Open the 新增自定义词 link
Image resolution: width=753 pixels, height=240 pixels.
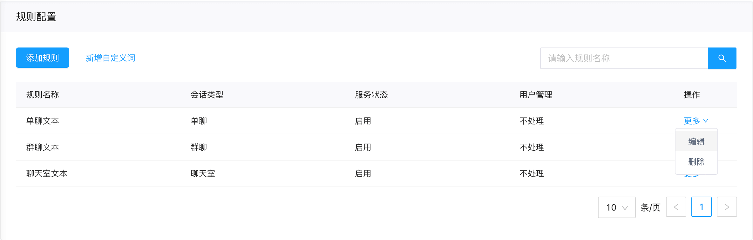[110, 58]
